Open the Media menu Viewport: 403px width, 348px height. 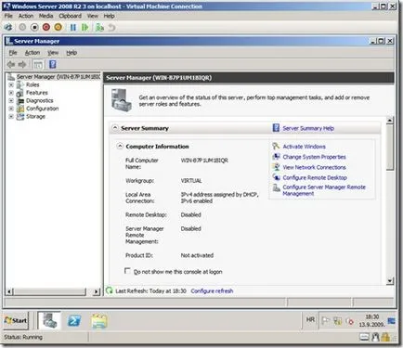(45, 16)
